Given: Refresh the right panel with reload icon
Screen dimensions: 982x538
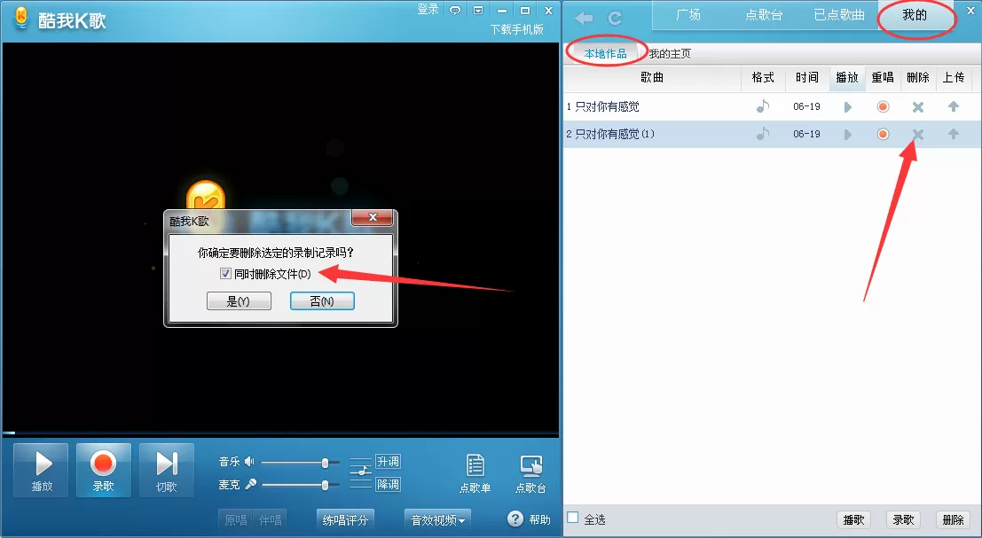Looking at the screenshot, I should pyautogui.click(x=615, y=18).
